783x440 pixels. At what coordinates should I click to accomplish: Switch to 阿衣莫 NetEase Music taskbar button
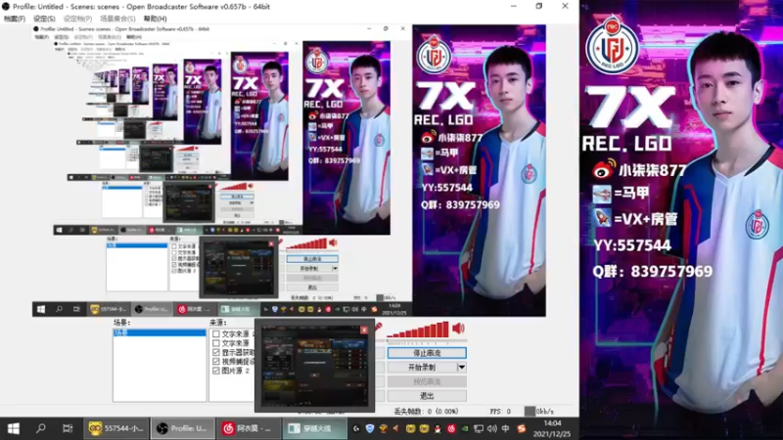pyautogui.click(x=249, y=428)
